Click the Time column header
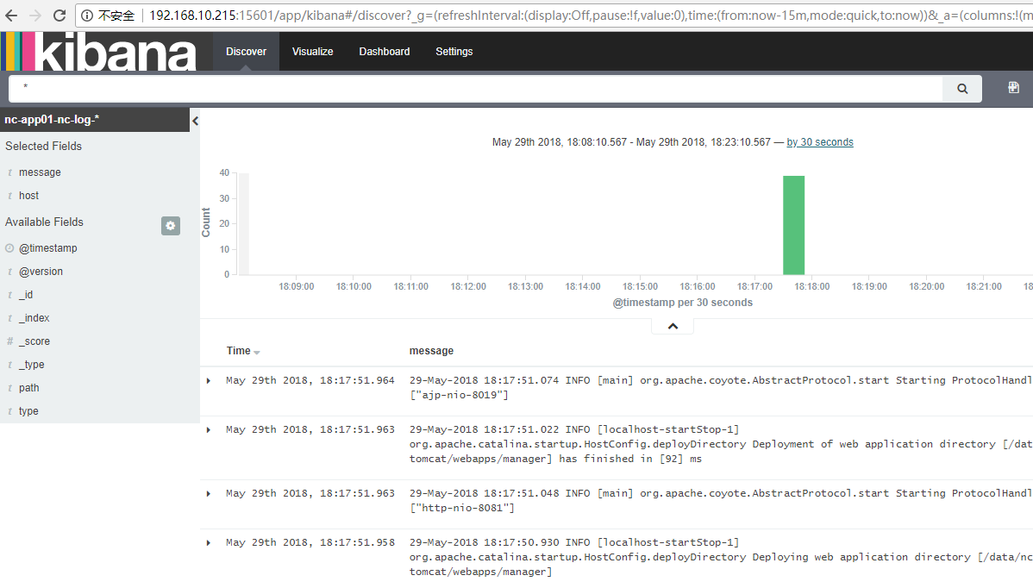1033x588 pixels. point(239,351)
